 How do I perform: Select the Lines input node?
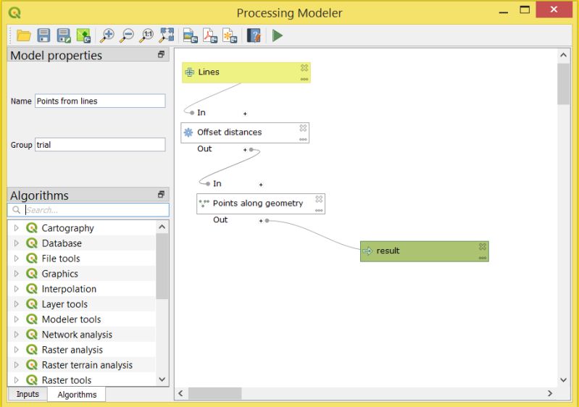point(246,72)
